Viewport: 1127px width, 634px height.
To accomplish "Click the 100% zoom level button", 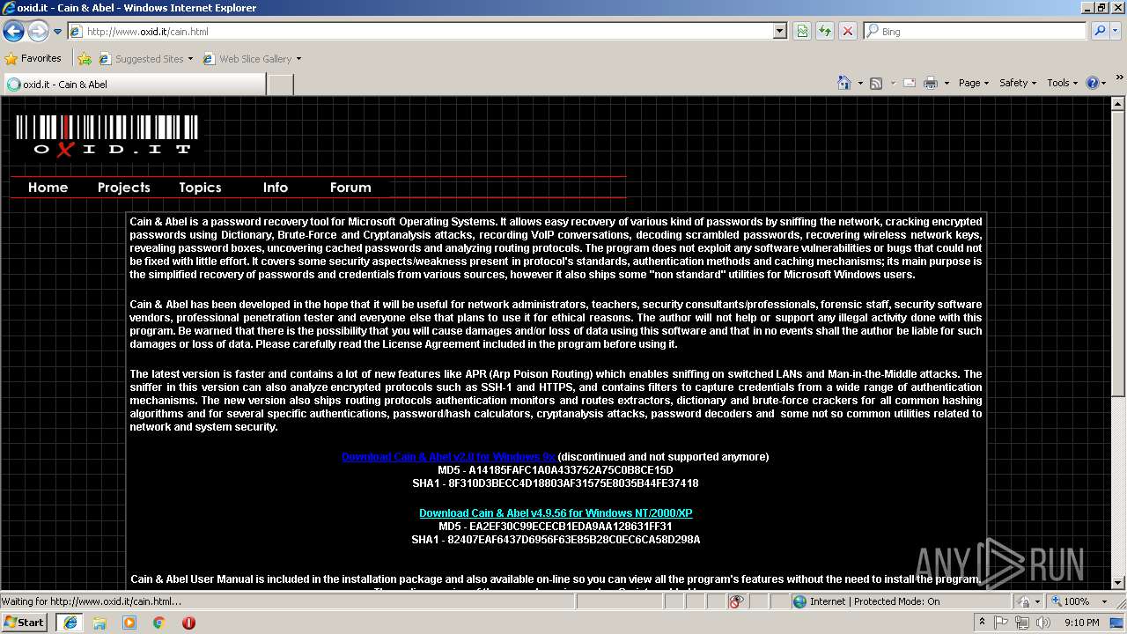I will click(1071, 601).
